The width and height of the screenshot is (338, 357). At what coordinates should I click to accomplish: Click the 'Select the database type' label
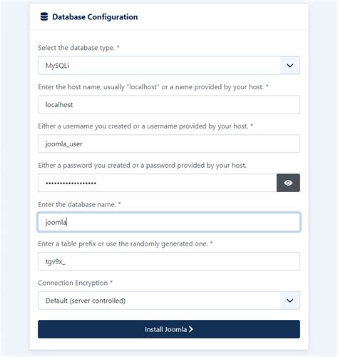click(x=78, y=48)
